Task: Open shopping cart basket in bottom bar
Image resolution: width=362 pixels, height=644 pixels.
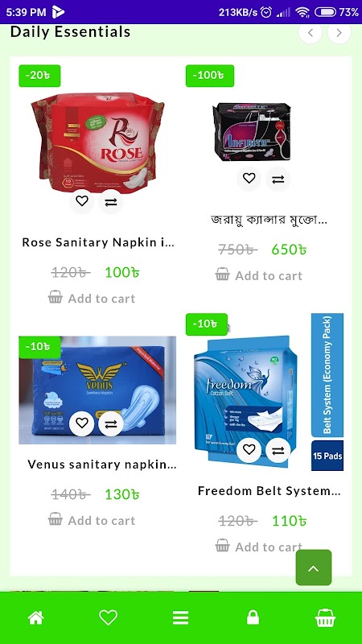Action: 325,617
